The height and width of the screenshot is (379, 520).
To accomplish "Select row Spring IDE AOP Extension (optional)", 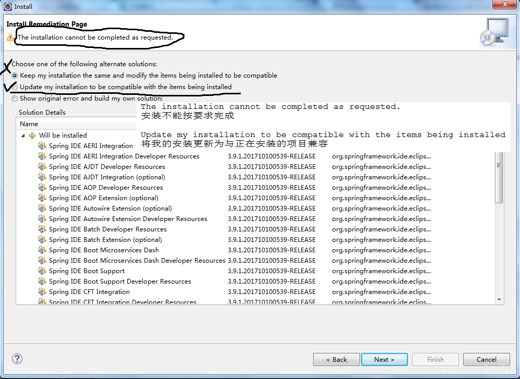I will tap(255, 198).
